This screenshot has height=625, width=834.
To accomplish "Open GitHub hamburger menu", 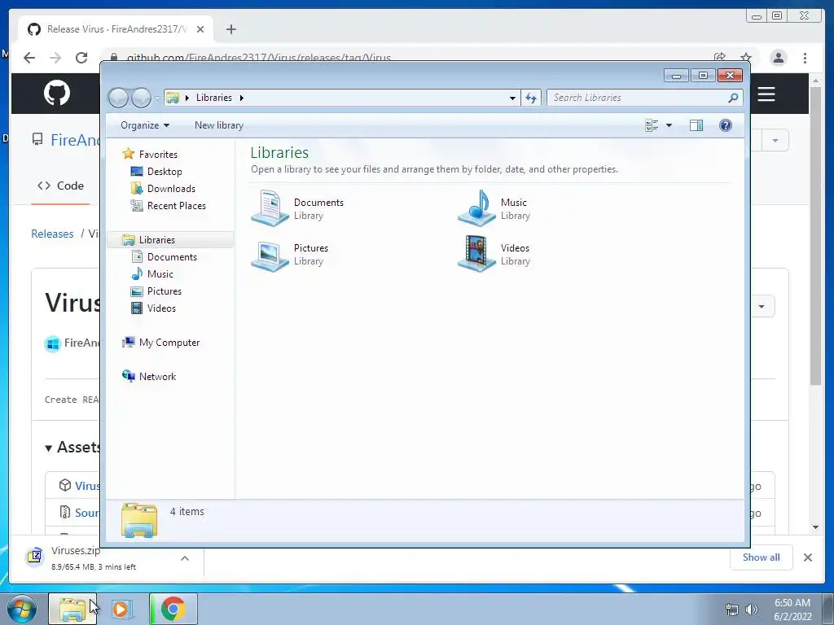I will point(766,94).
